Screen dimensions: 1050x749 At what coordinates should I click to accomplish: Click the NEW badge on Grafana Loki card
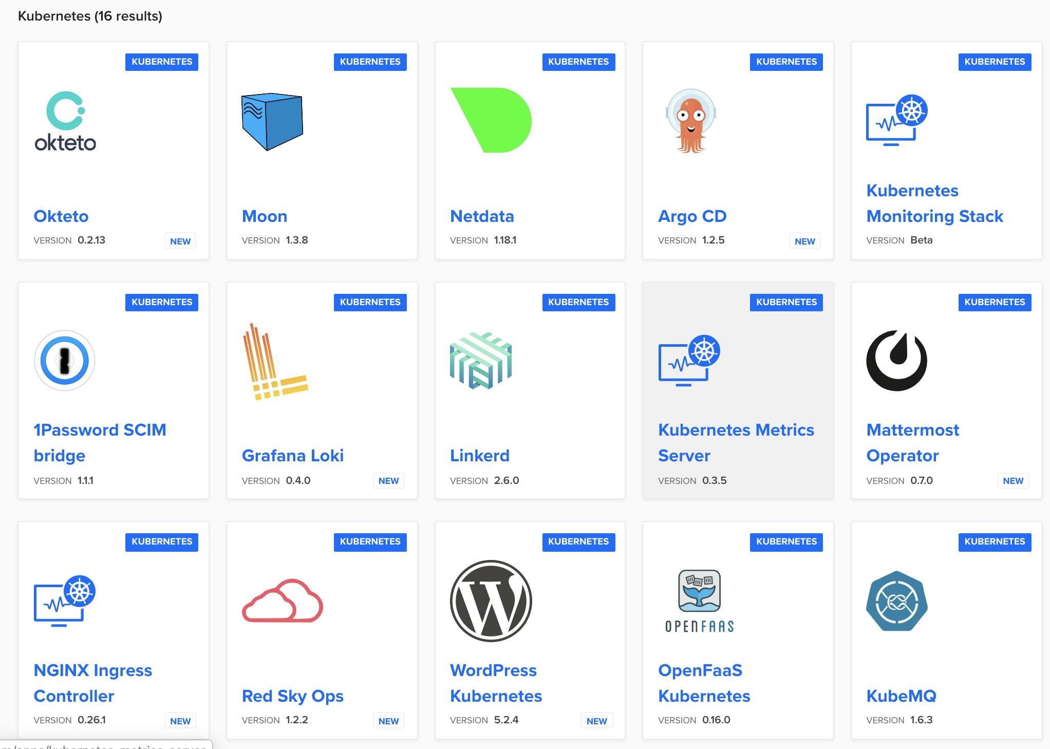[x=389, y=481]
